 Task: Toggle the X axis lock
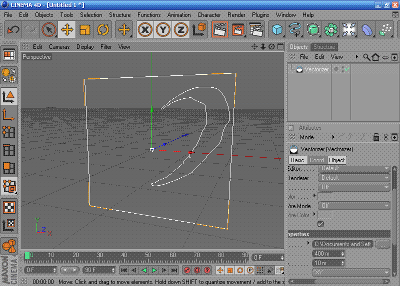(x=145, y=30)
